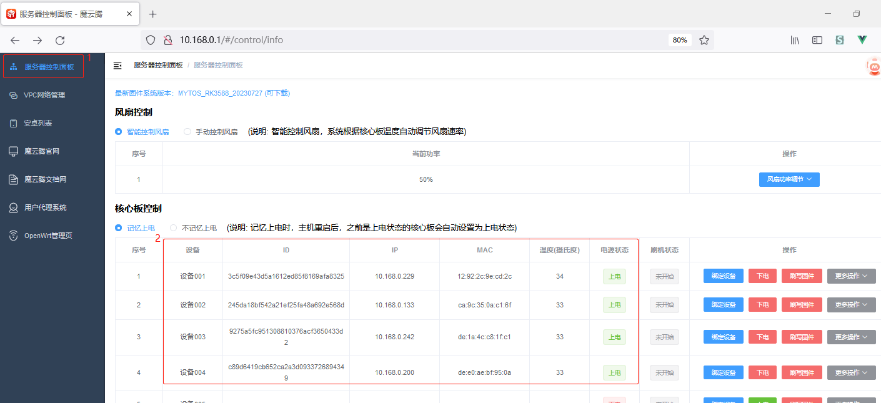Open the sidebar view toolbar icon

coord(817,40)
